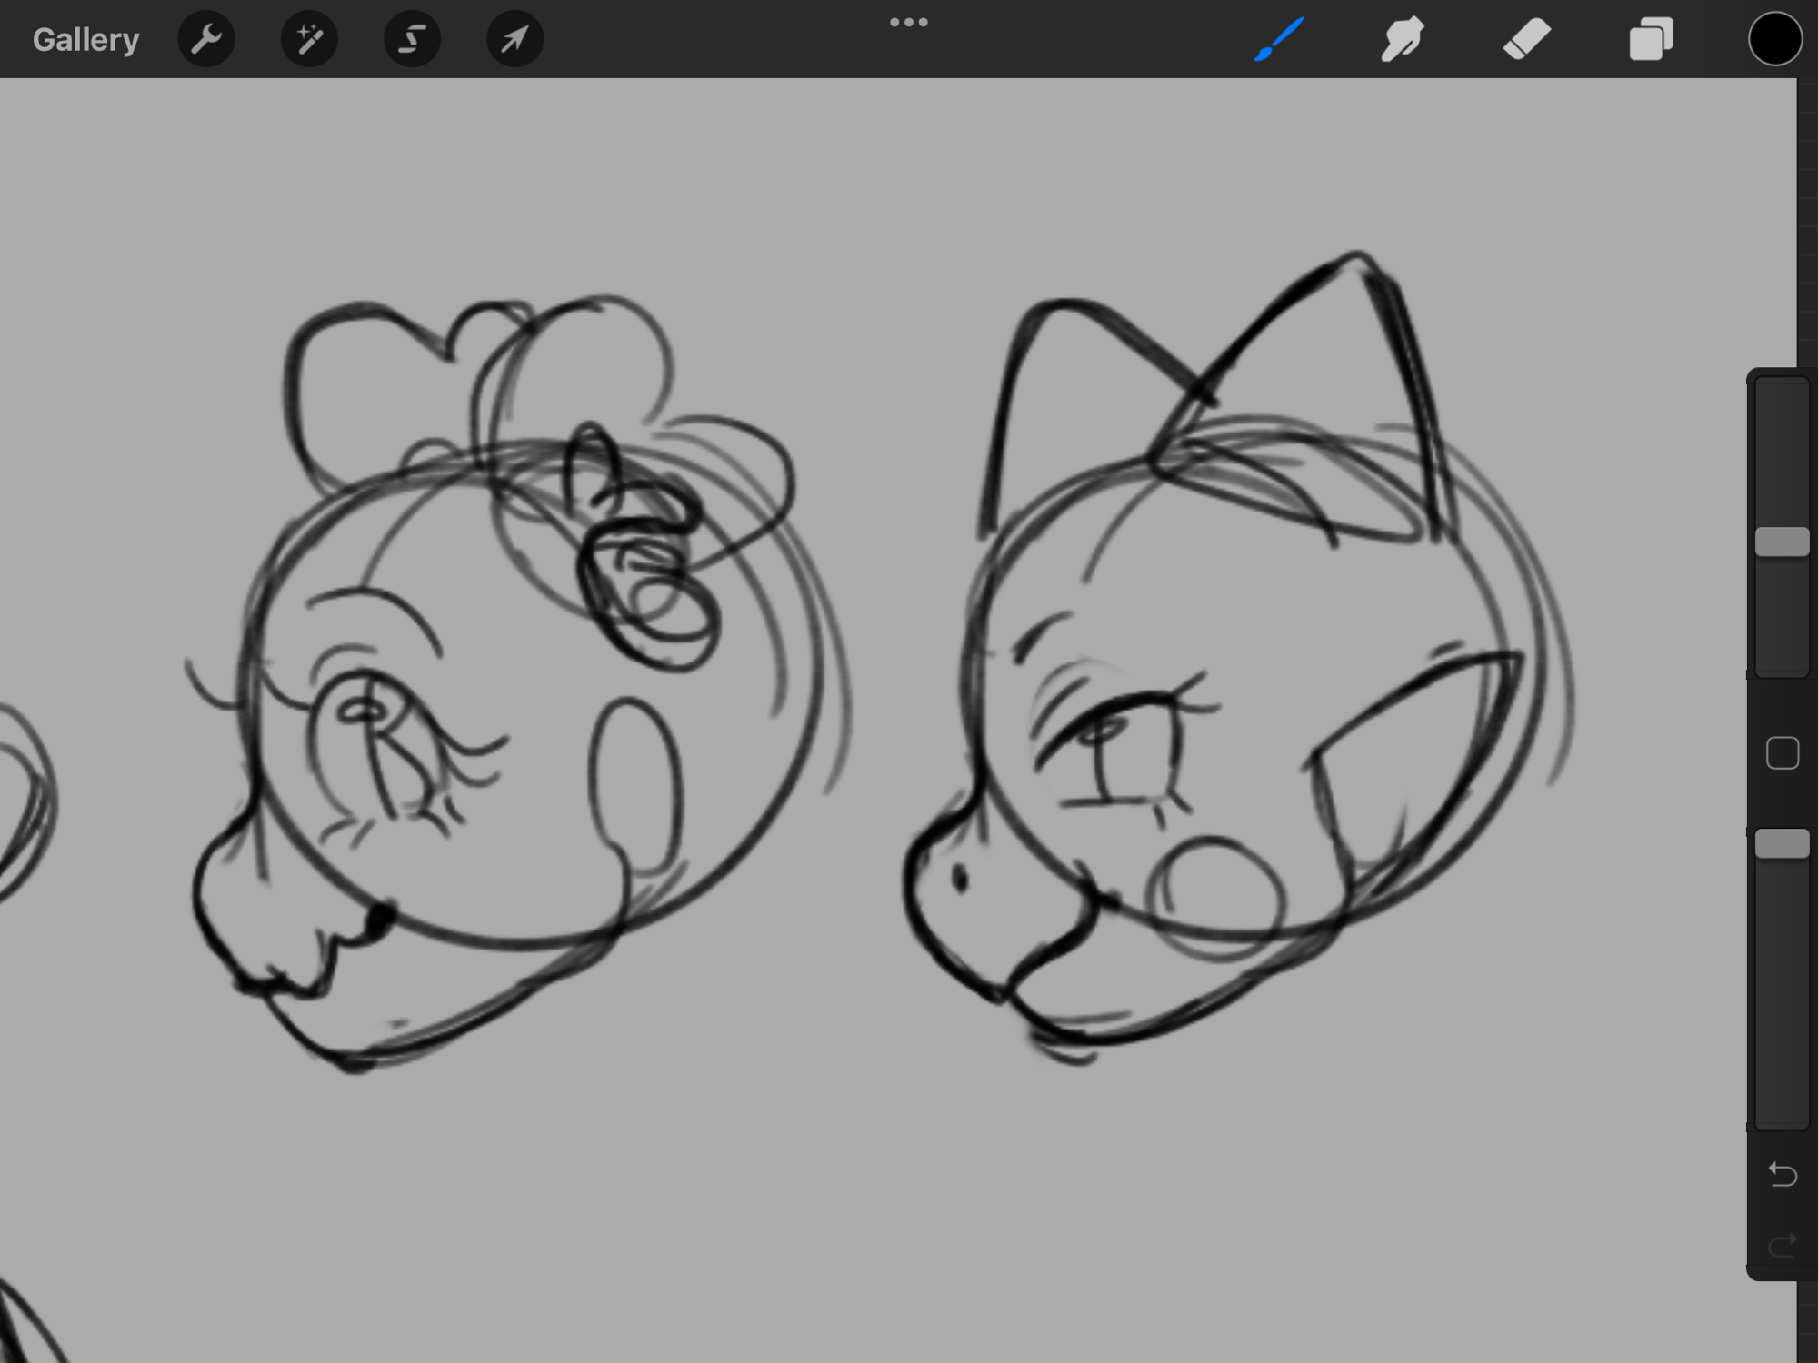The height and width of the screenshot is (1363, 1818).
Task: Tap the three-dot menu at top center
Action: (908, 23)
